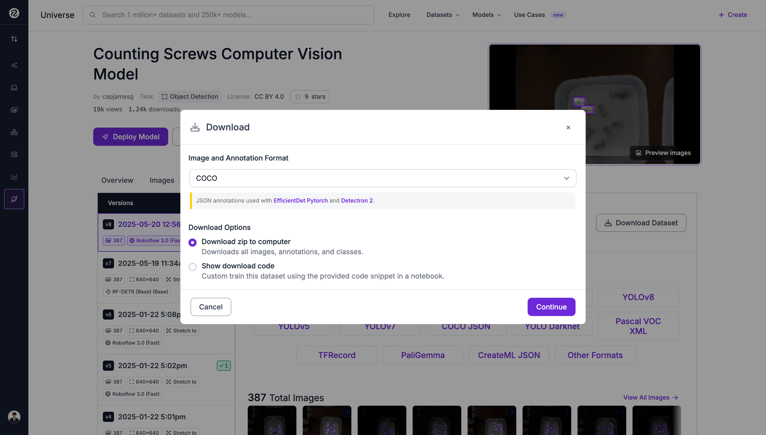Switch to the Images tab
The height and width of the screenshot is (435, 766).
(x=162, y=180)
